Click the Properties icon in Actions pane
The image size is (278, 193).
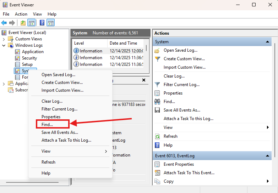click(157, 93)
